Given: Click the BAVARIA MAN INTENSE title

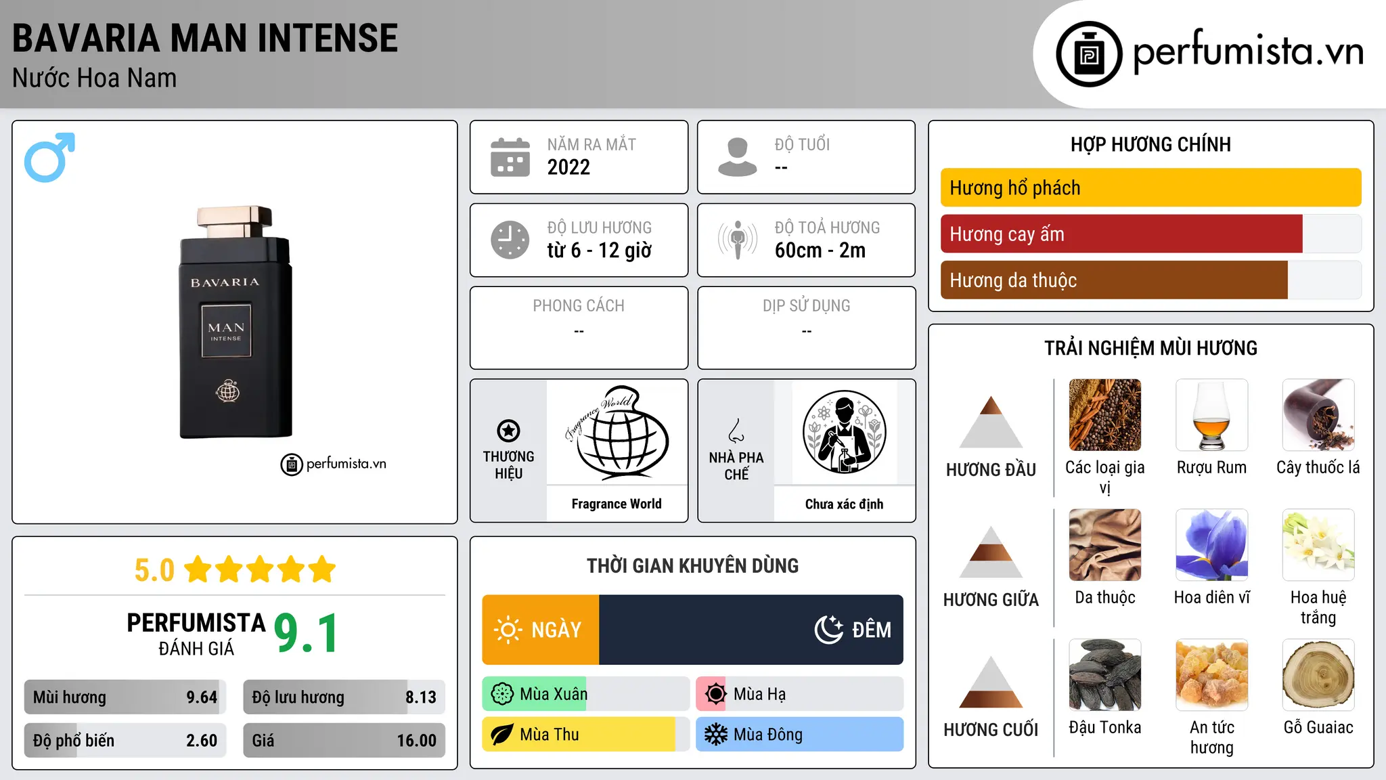Looking at the screenshot, I should 205,38.
